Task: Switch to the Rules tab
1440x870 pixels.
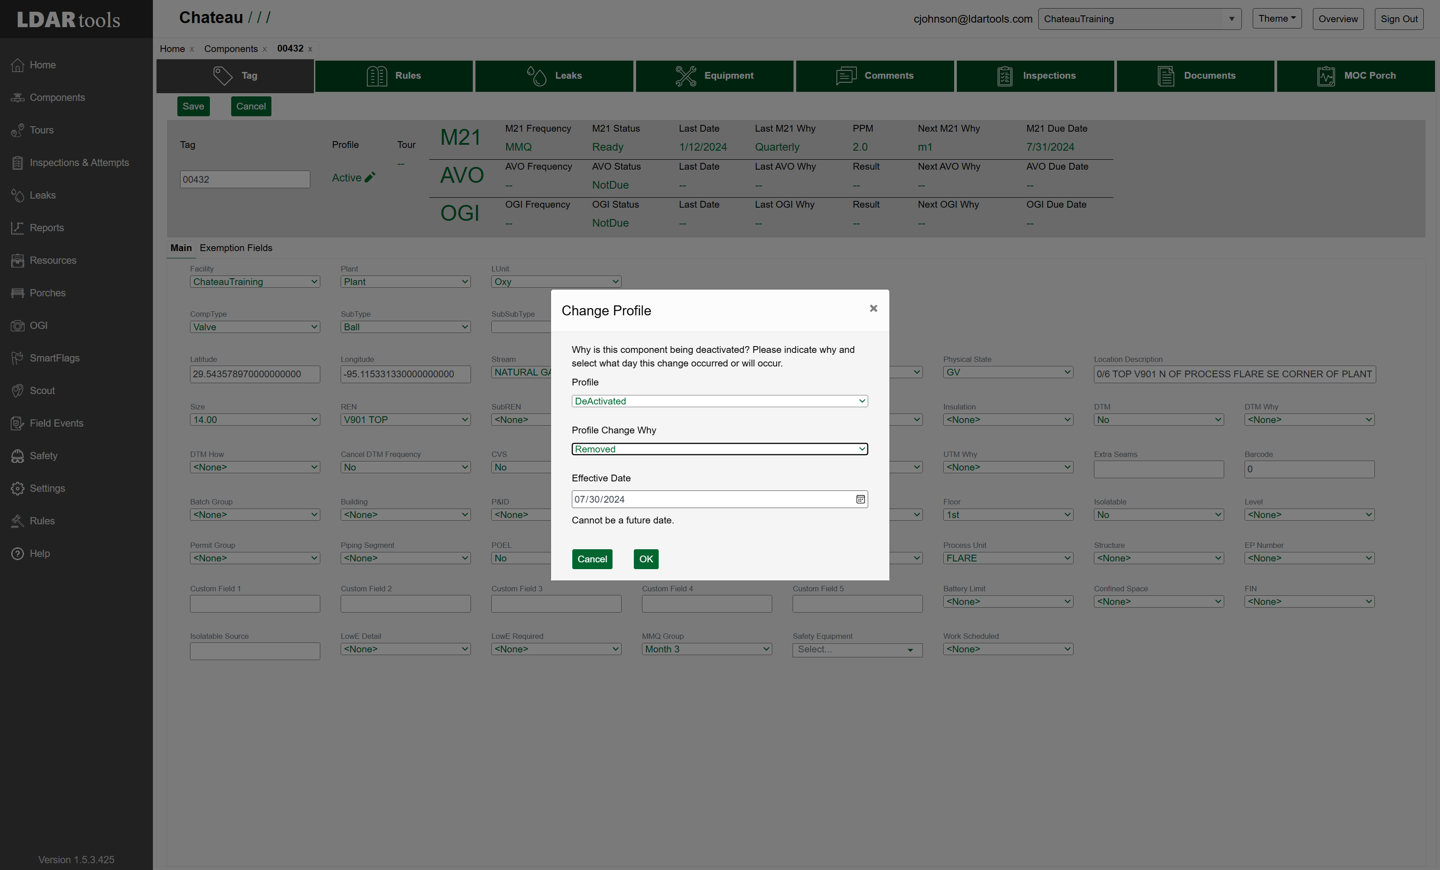Action: click(x=394, y=76)
